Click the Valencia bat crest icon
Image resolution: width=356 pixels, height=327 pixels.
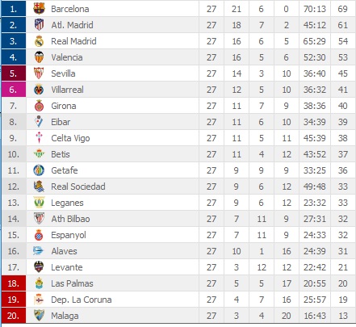[39, 57]
